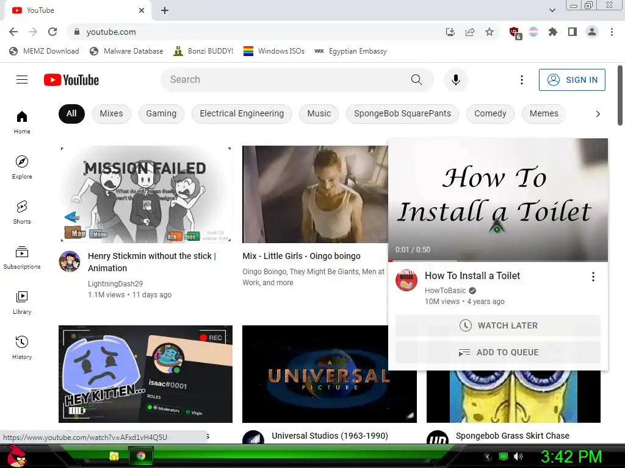Open the LightningDash29 channel avatar
This screenshot has height=468, width=625.
70,261
